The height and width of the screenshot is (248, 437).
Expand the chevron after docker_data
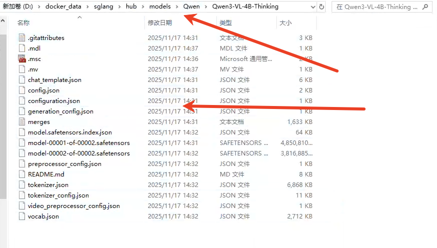[87, 6]
